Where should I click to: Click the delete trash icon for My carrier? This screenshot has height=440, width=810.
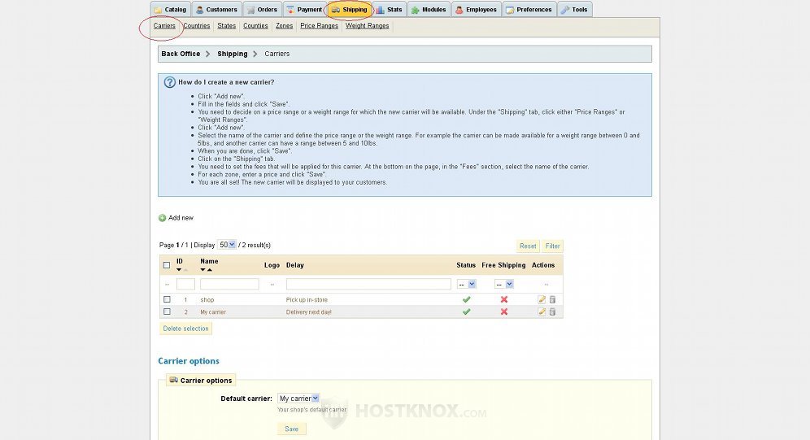point(552,311)
